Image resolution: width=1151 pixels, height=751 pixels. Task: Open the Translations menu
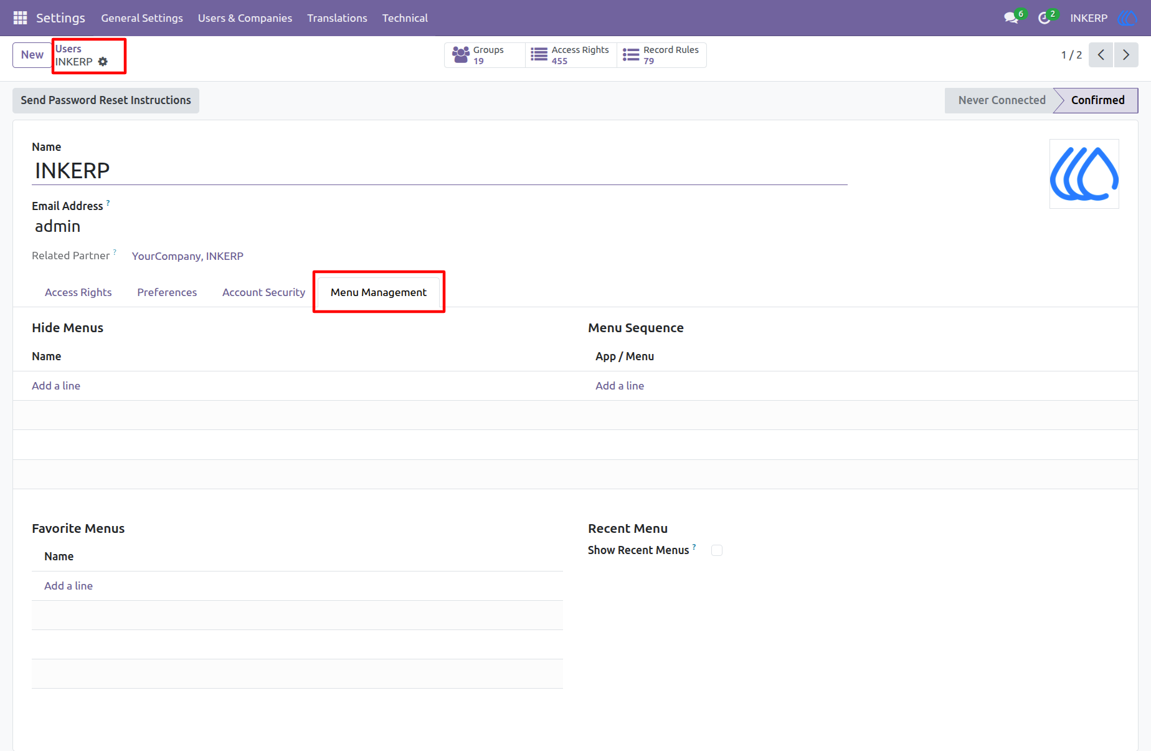point(337,18)
